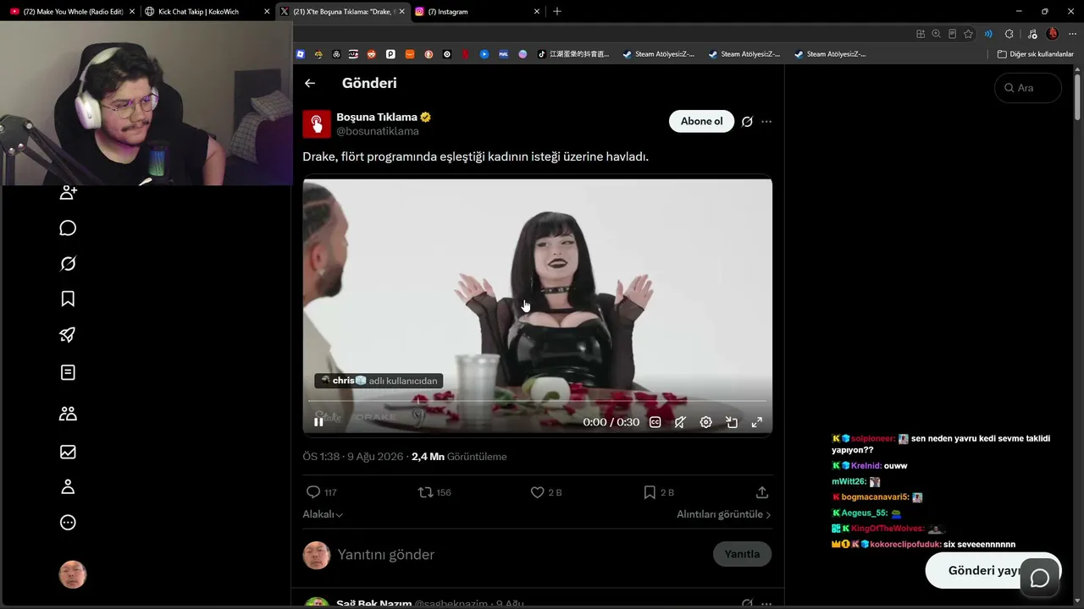Open Alıntıları görüntüle quotes link

(724, 514)
